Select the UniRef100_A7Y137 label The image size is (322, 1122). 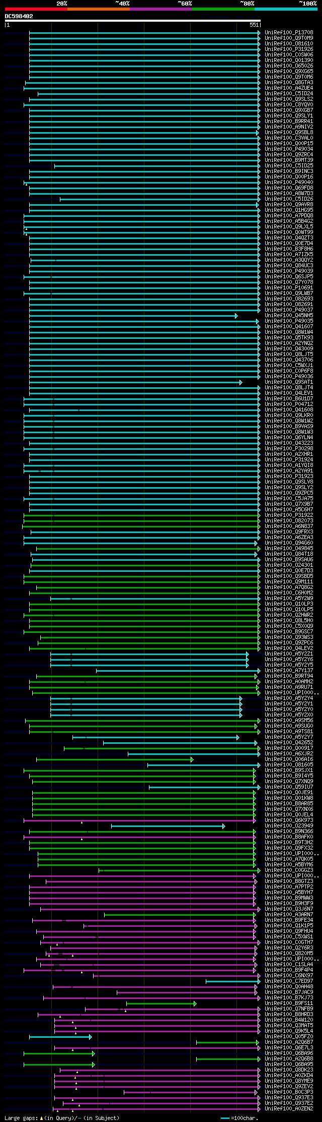[289, 671]
